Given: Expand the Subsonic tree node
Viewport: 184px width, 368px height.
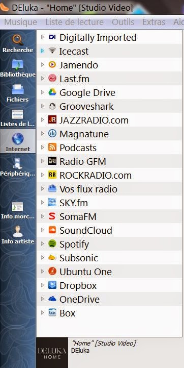Looking at the screenshot, I should [42, 258].
